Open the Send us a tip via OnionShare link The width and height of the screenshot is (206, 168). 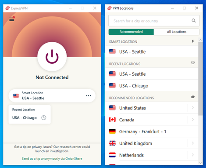[x=52, y=158]
